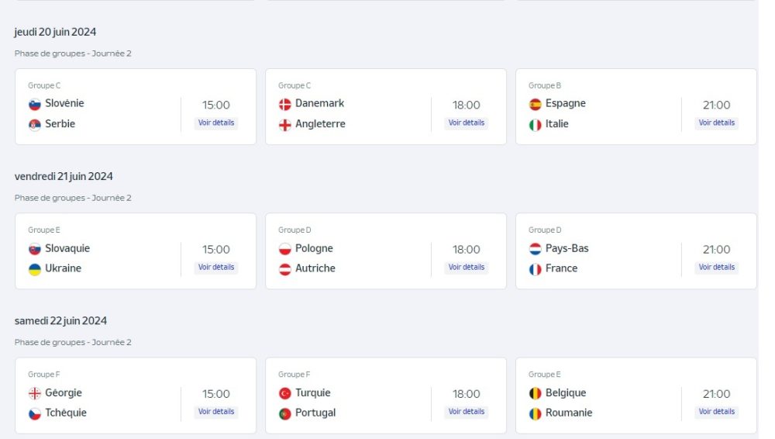The width and height of the screenshot is (775, 439).
Task: Click the Portugal flag icon
Action: [x=284, y=413]
